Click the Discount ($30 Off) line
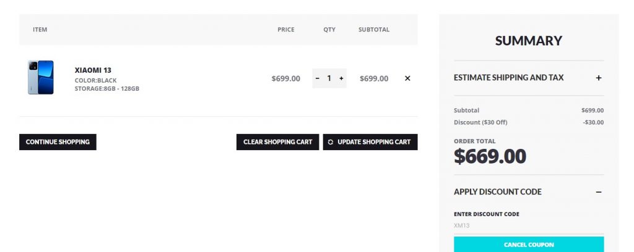This screenshot has width=634, height=252. [529, 122]
